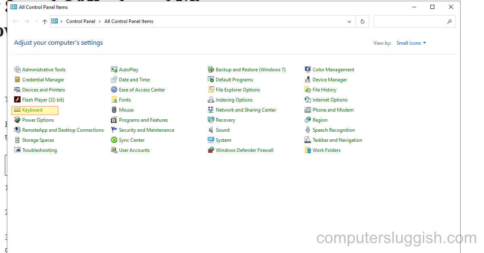Click the Date and Time icon
The width and height of the screenshot is (484, 253).
click(114, 80)
